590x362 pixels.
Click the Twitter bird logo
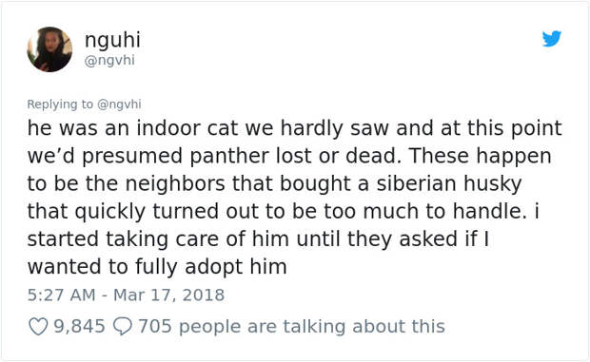[552, 39]
